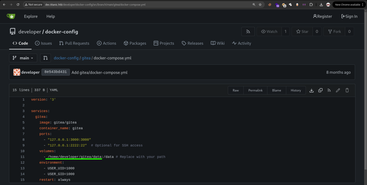This screenshot has width=367, height=185.
Task: Open commit message Add gitea/docker-compose.yml
Action: tap(100, 72)
